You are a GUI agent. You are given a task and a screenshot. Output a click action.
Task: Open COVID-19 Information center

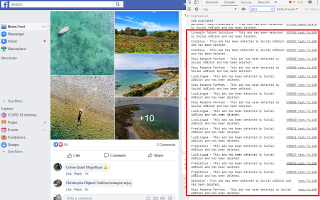(x=23, y=115)
